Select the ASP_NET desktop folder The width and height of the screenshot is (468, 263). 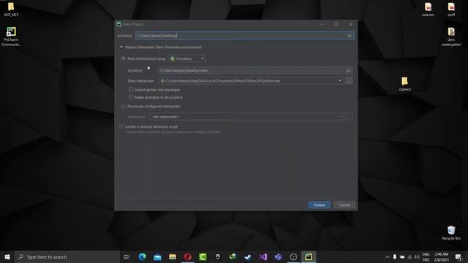coord(12,9)
